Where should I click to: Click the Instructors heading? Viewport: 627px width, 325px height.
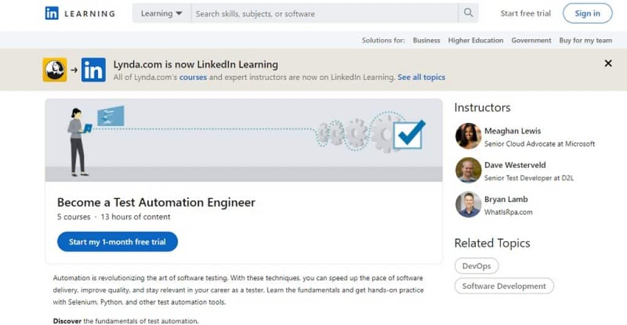(x=482, y=108)
